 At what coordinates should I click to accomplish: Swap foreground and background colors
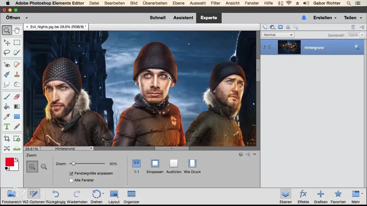[x=17, y=159]
